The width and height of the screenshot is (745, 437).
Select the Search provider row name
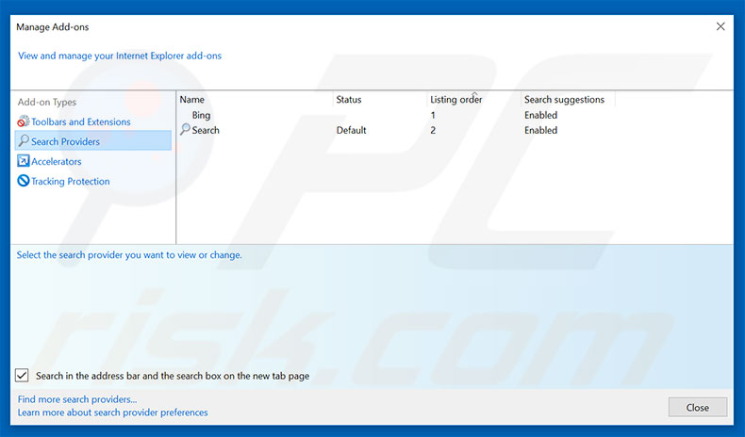[206, 130]
